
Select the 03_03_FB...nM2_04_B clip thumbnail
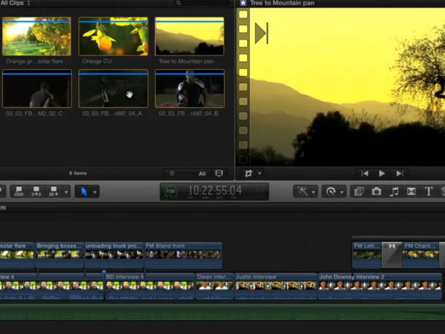click(189, 89)
